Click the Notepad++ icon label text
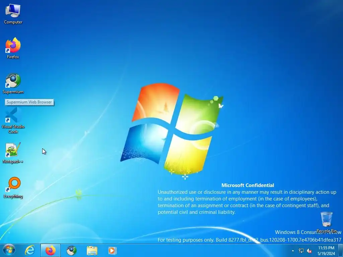343x257 pixels. [x=13, y=162]
